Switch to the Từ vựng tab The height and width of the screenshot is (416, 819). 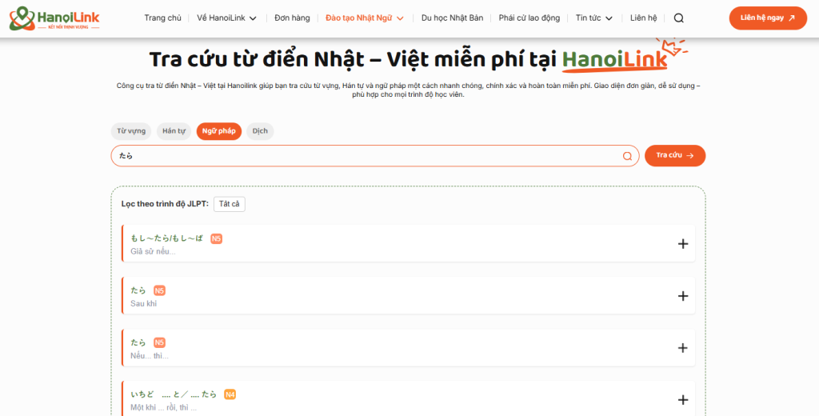coord(131,131)
